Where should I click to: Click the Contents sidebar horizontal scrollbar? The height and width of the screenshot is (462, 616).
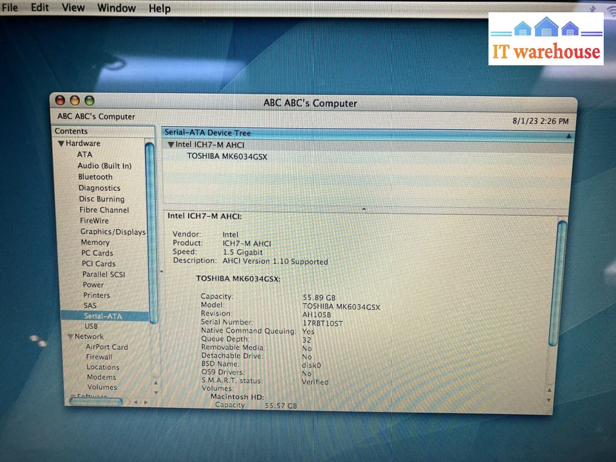[96, 402]
